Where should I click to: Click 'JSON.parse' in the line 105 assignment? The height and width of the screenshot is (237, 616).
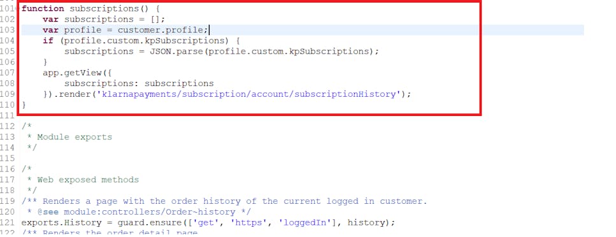[x=176, y=51]
